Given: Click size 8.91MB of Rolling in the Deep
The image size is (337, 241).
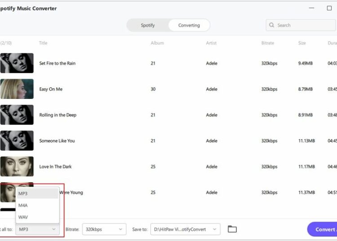Looking at the screenshot, I should pyautogui.click(x=306, y=115).
